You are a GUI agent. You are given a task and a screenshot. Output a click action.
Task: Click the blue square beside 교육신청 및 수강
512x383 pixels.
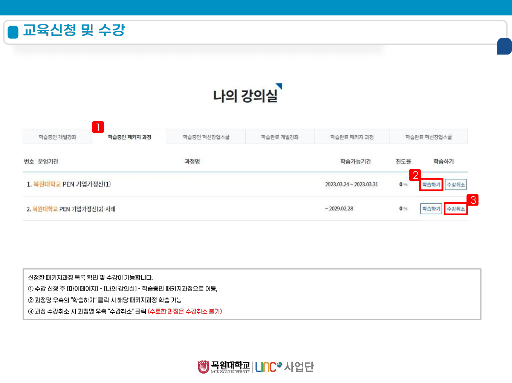(13, 32)
